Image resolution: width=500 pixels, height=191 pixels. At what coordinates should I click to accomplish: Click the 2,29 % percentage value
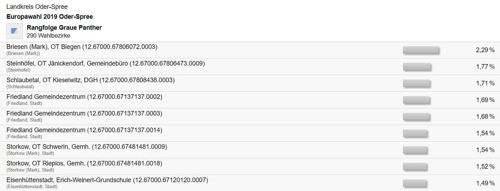tap(485, 50)
